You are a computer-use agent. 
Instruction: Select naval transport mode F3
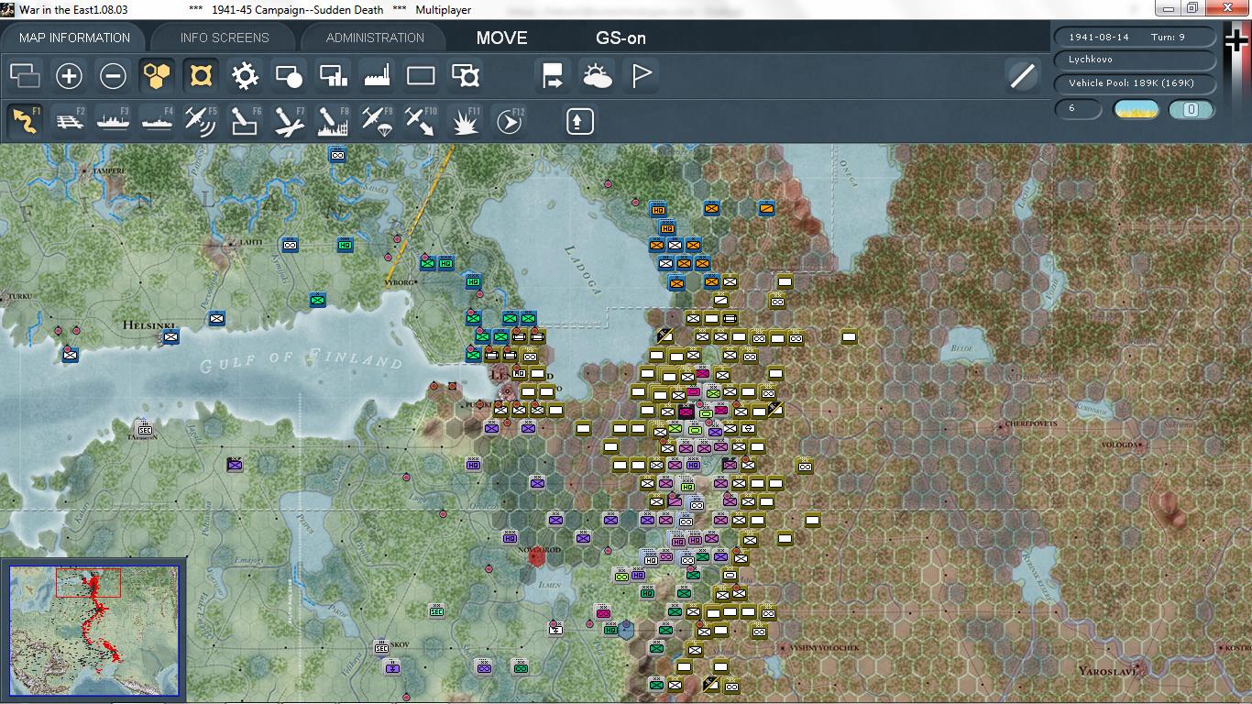coord(112,120)
